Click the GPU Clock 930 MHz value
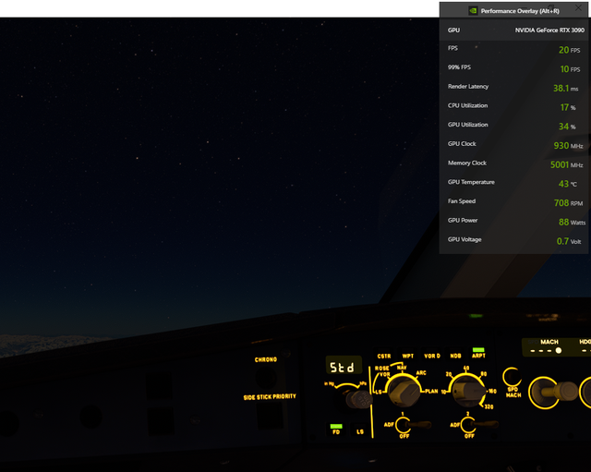The image size is (591, 472). [x=568, y=146]
